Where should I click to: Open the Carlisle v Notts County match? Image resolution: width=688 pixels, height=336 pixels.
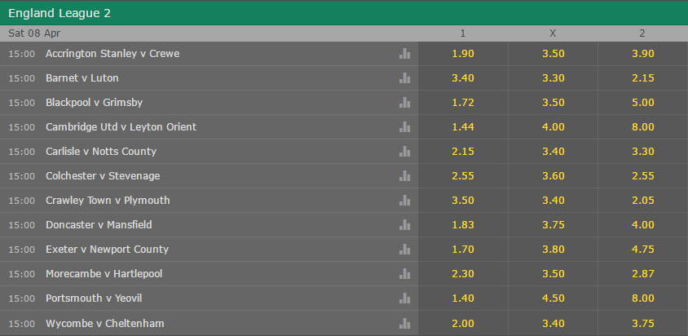[x=101, y=152]
